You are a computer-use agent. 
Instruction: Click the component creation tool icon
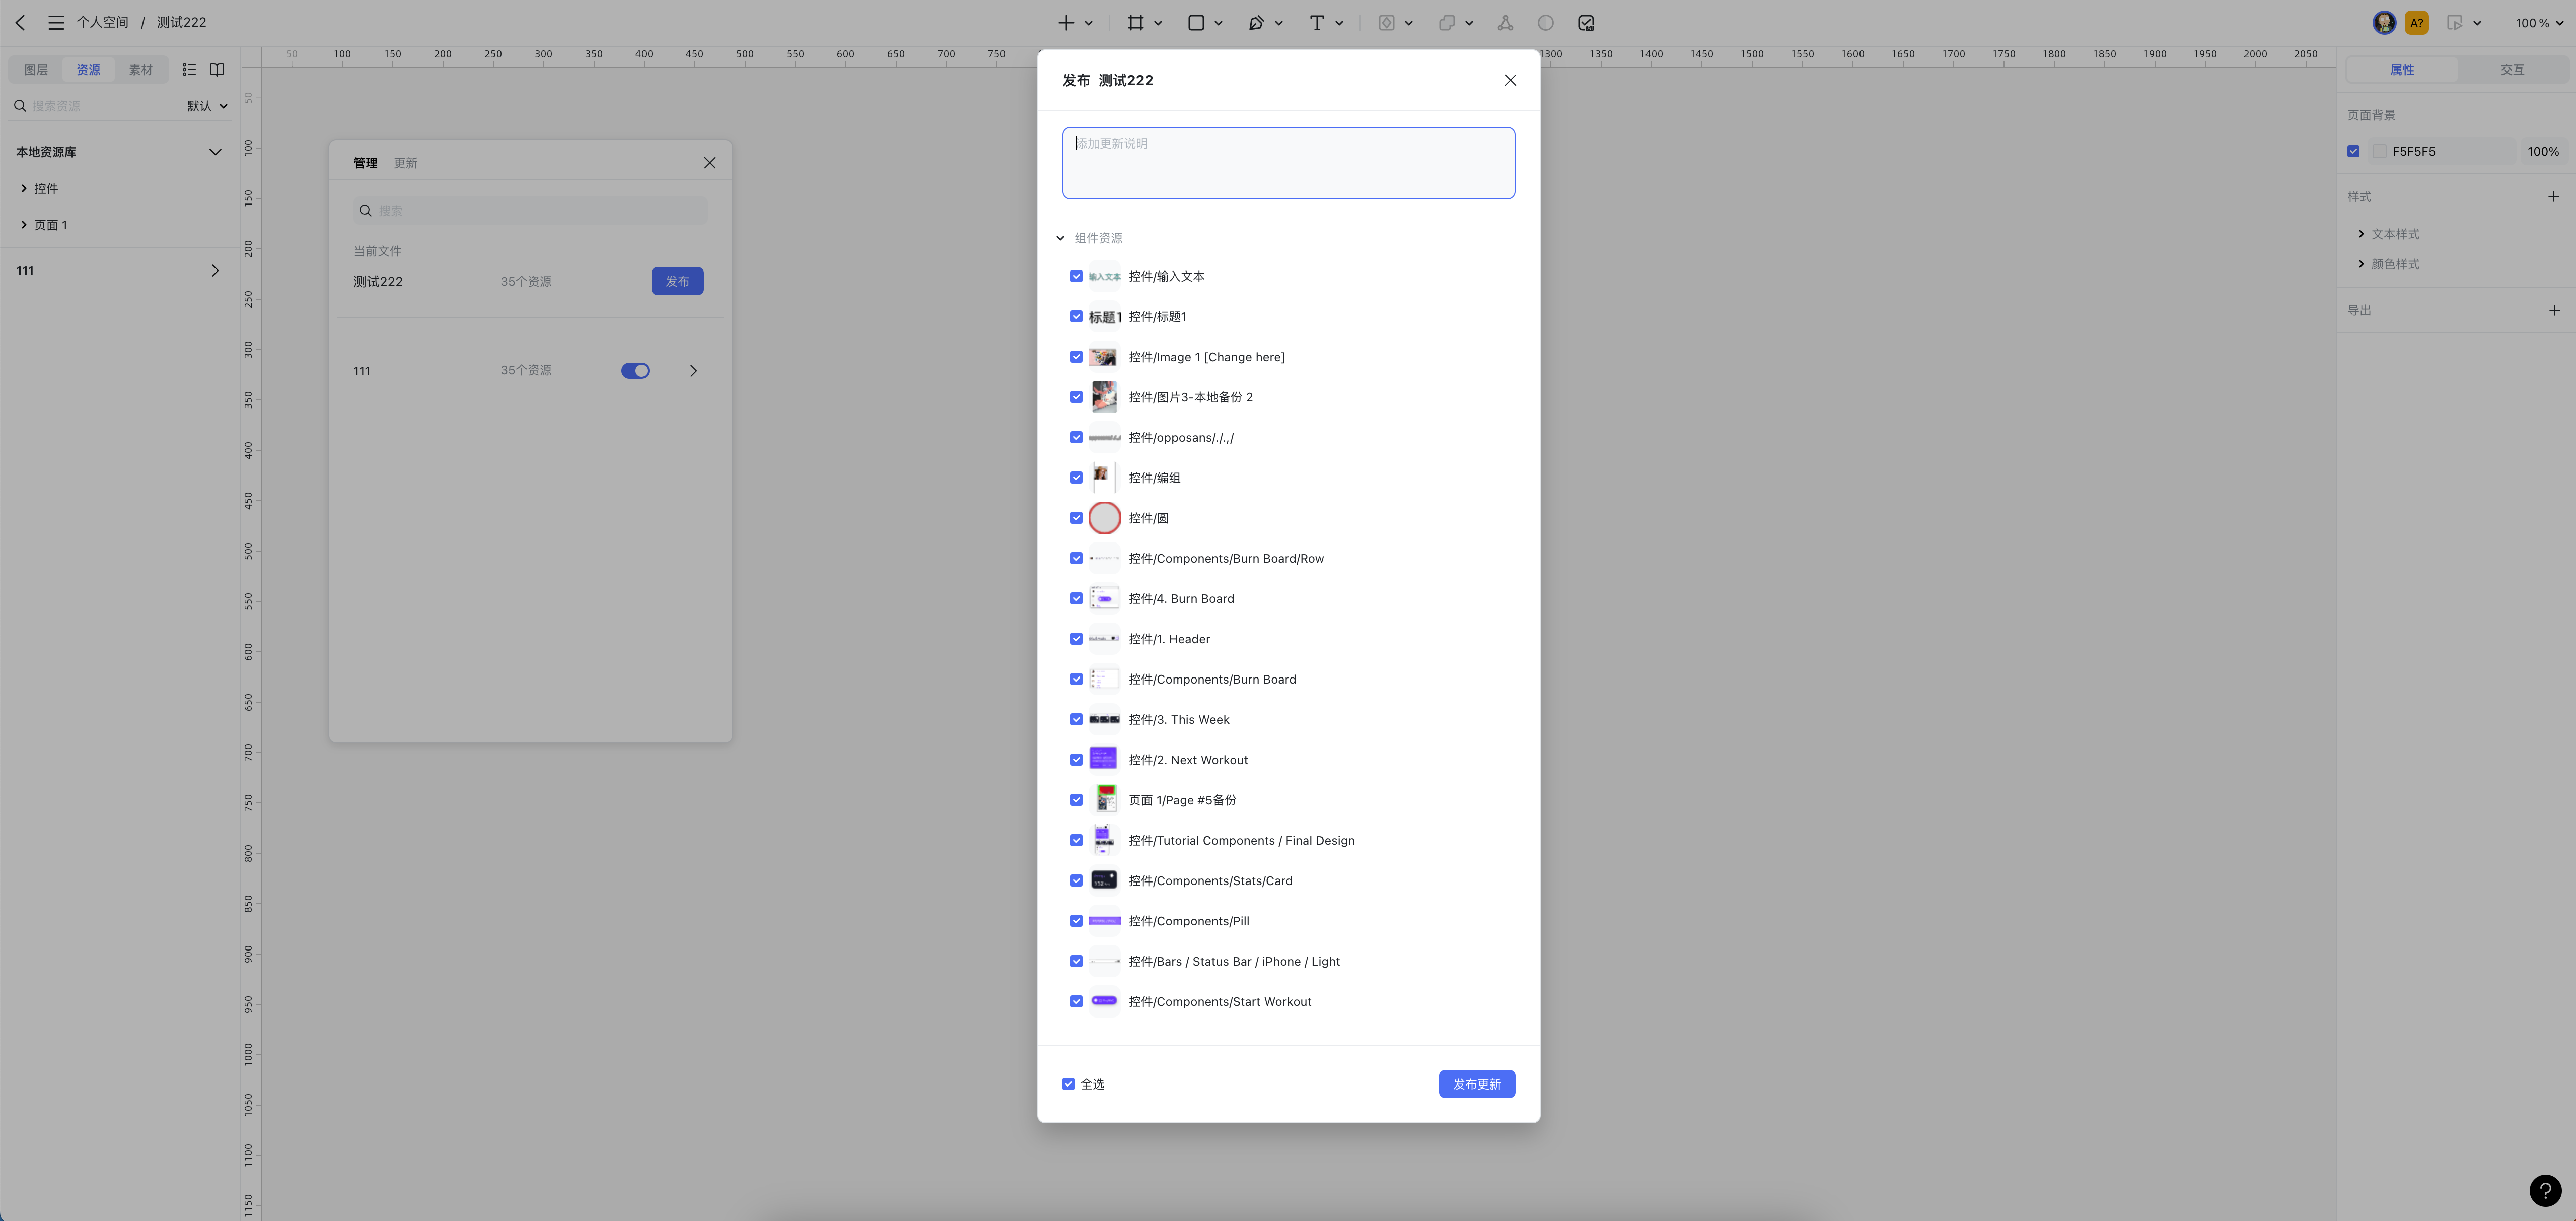[x=1386, y=22]
